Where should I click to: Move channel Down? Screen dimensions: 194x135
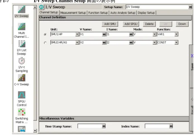182,24
